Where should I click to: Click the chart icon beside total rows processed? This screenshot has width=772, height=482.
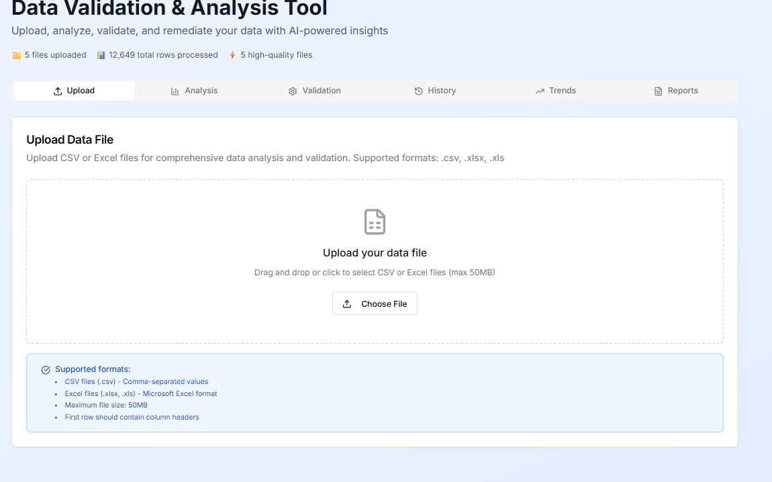click(x=101, y=54)
